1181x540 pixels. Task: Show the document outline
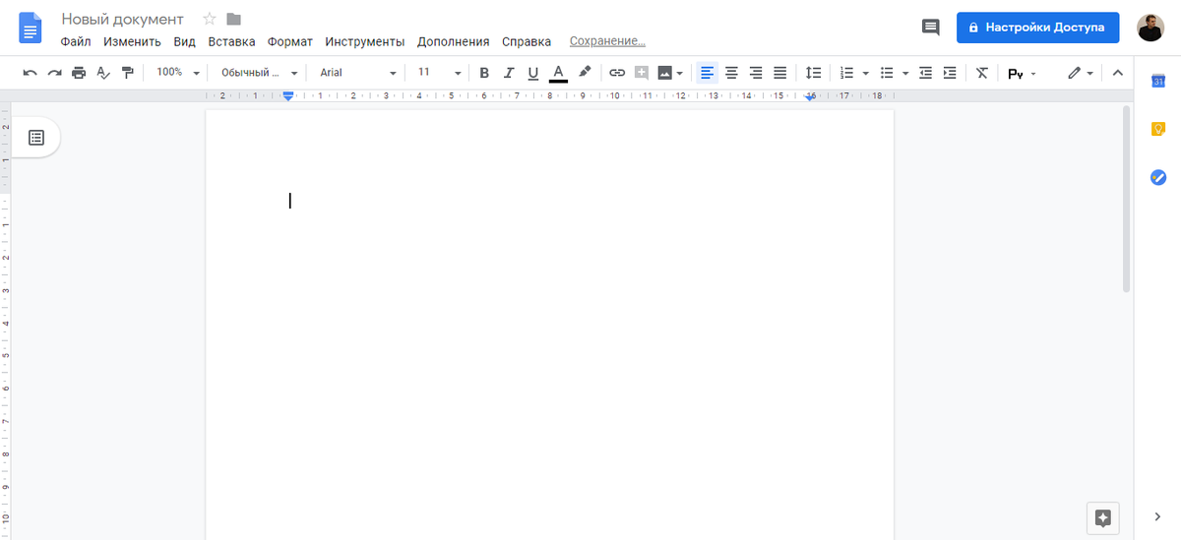(x=36, y=138)
